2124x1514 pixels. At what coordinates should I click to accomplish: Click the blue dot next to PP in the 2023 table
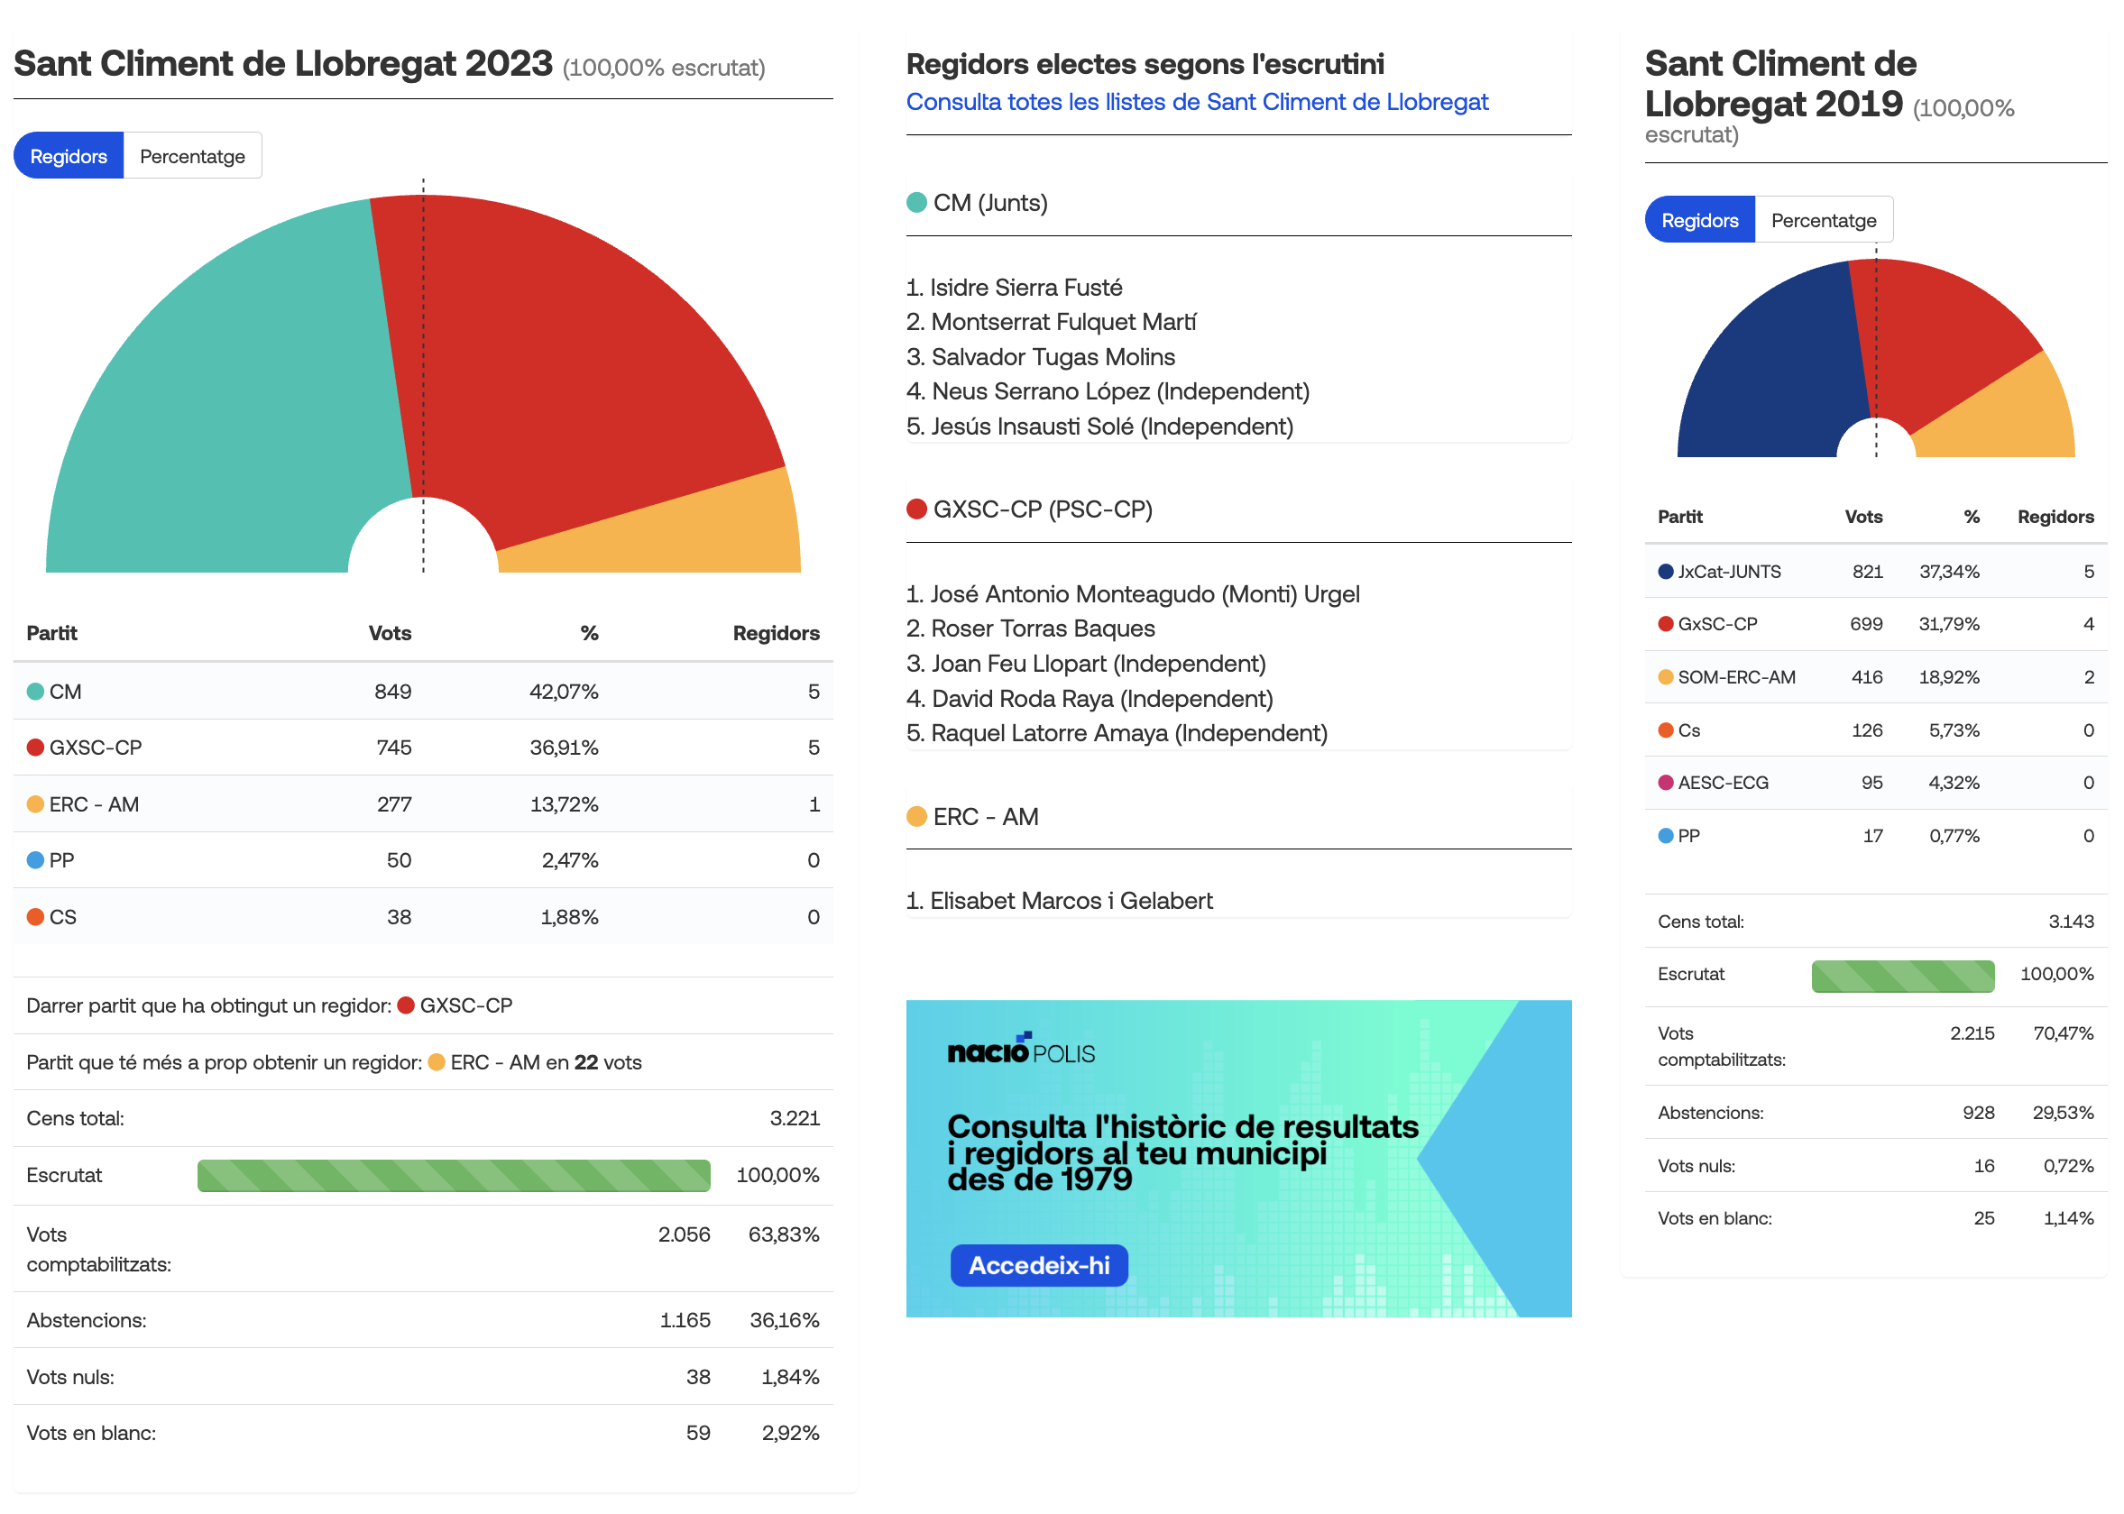coord(35,860)
